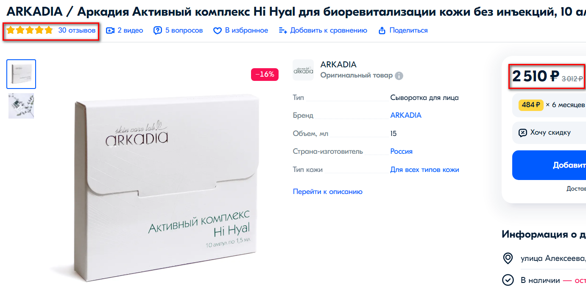Click the location pin icon near улица Алексеева
586x288 pixels.
[x=508, y=258]
